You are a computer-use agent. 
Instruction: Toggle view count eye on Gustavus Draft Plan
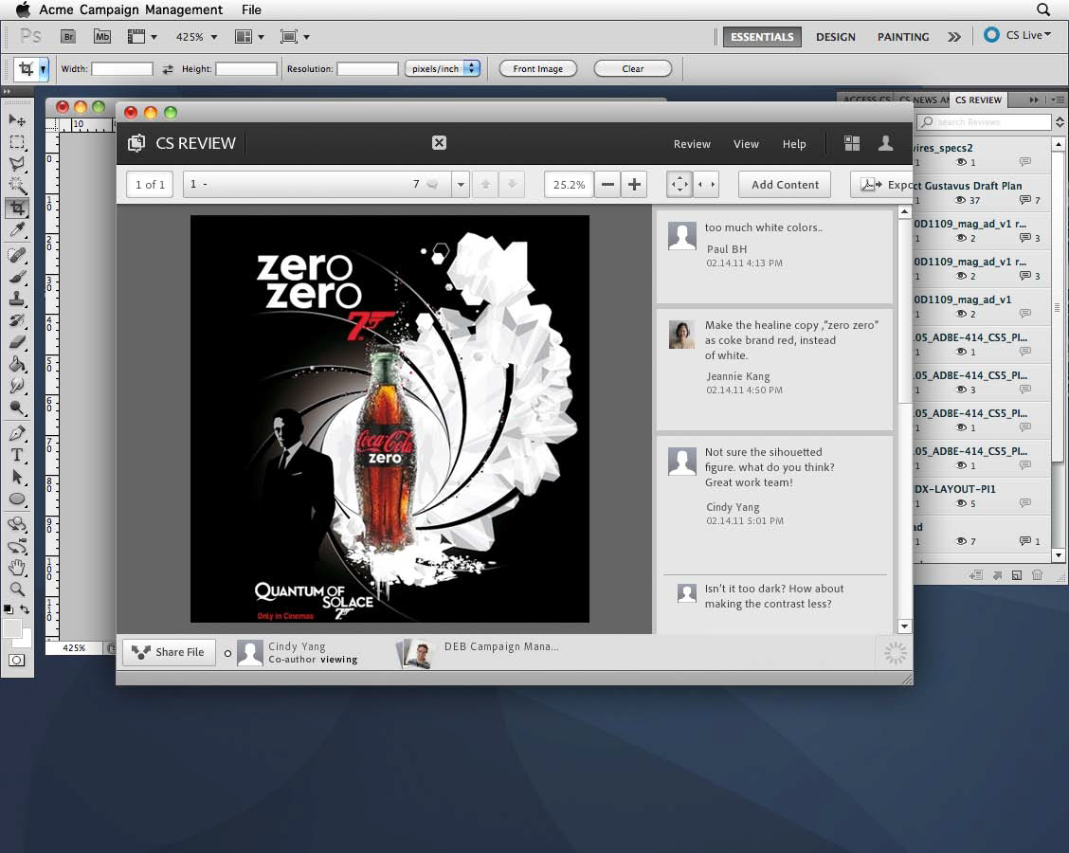[961, 201]
